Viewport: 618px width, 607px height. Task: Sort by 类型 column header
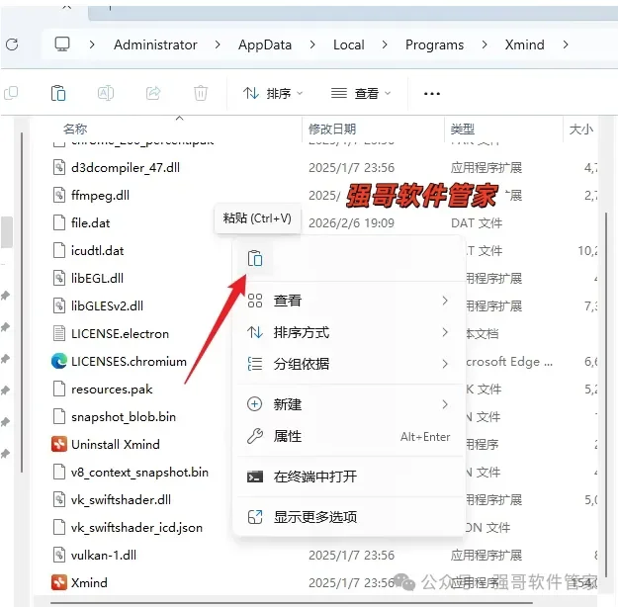coord(463,129)
